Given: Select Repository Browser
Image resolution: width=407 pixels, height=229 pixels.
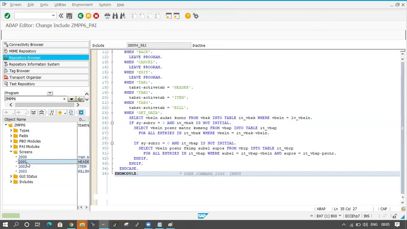Looking at the screenshot, I should [46, 58].
